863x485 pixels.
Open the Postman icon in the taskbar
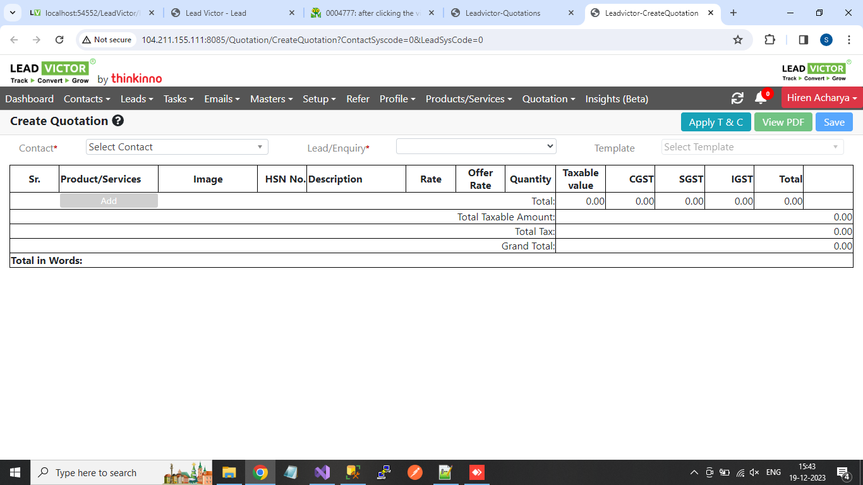[x=414, y=472]
